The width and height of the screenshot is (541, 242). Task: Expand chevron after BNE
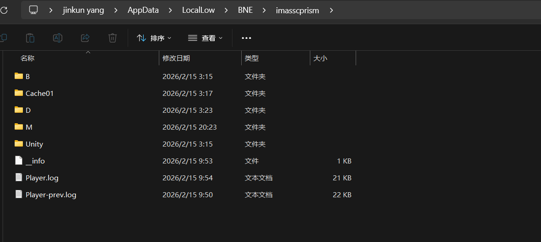264,11
